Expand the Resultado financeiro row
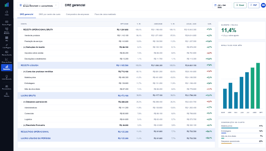 pyautogui.click(x=21, y=125)
